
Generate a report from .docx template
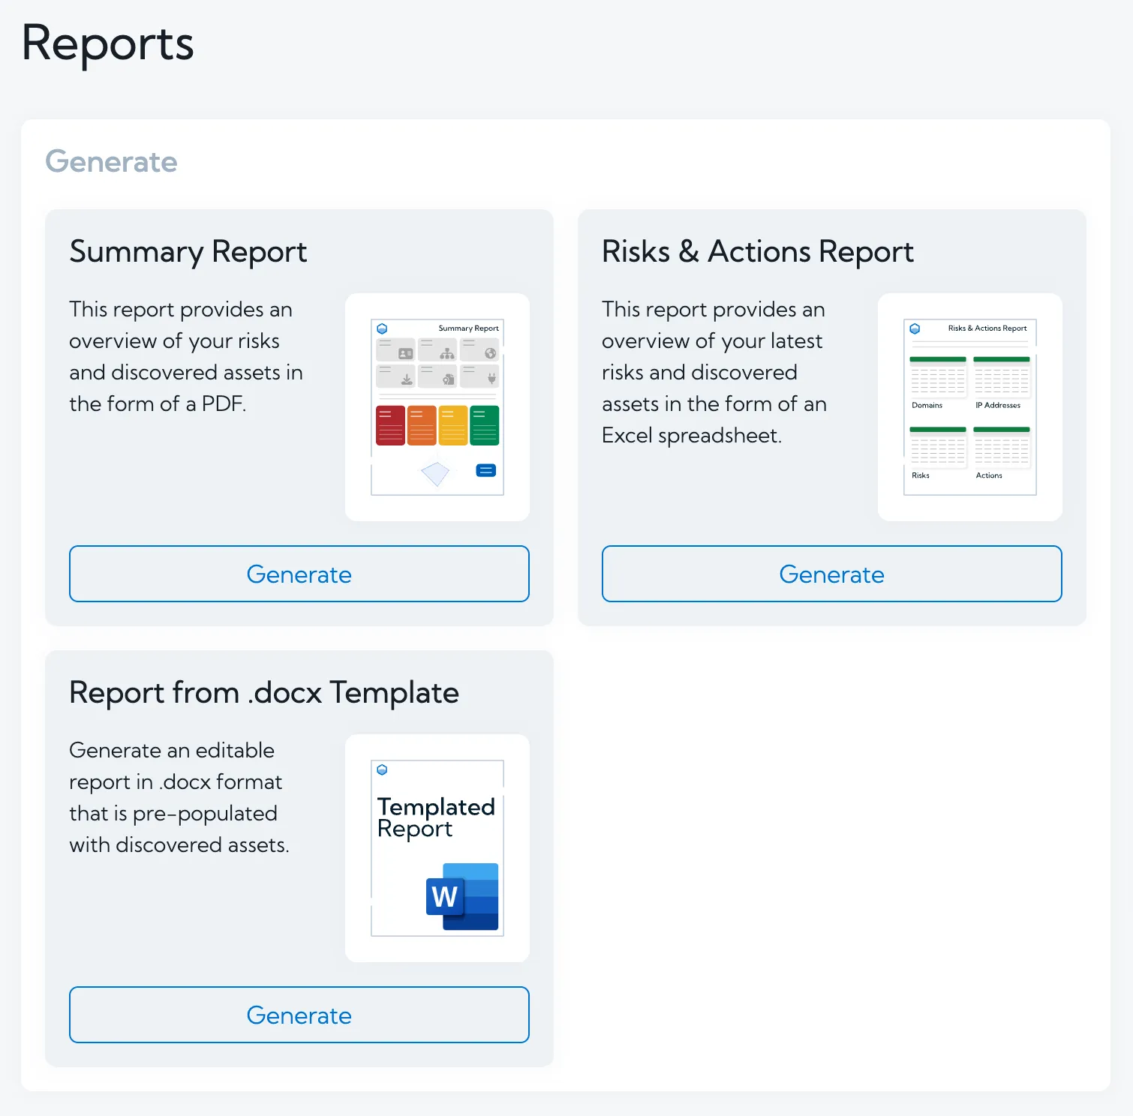(299, 1015)
